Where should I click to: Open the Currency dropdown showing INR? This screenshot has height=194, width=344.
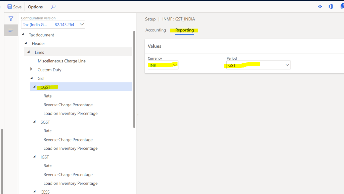coord(175,65)
